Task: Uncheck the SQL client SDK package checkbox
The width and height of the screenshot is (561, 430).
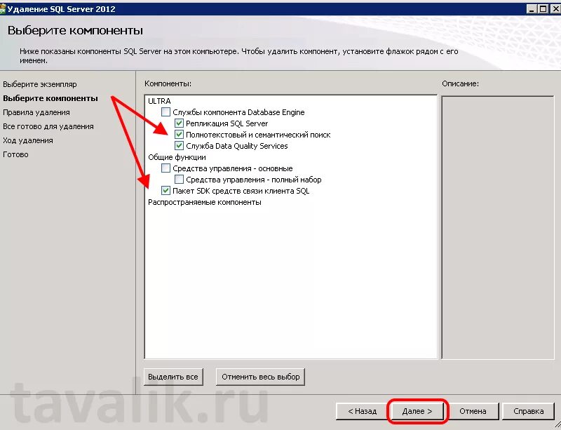Action: (165, 191)
